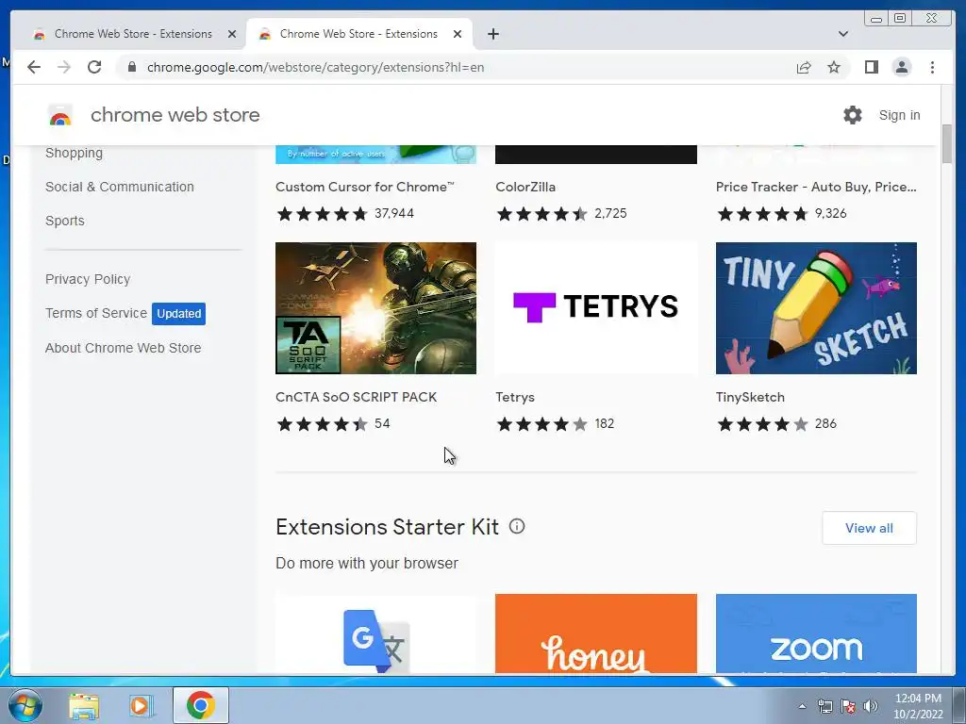The width and height of the screenshot is (966, 724).
Task: Open the Sports category
Action: (x=65, y=221)
